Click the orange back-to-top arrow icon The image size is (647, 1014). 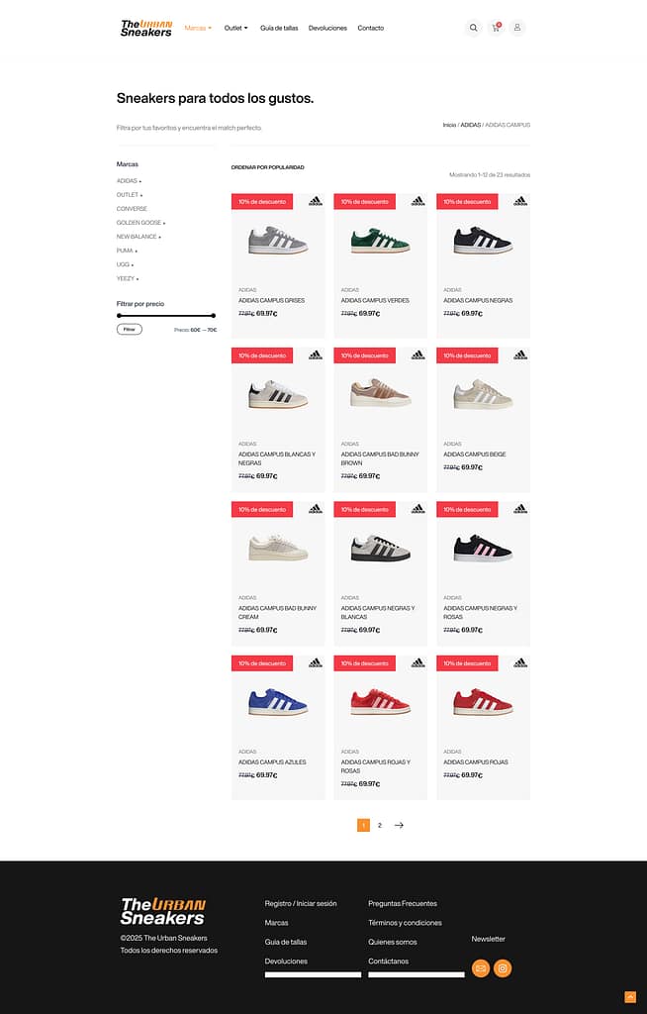630,997
